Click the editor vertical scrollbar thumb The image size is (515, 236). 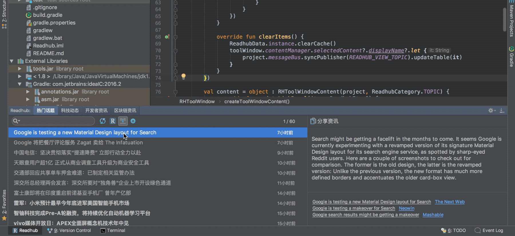(x=505, y=19)
